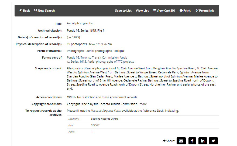
Task: Click the Copyright conditions label
Action: point(47,104)
